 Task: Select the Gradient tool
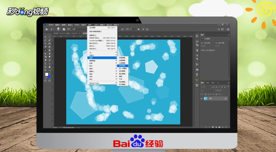pyautogui.click(x=45, y=57)
